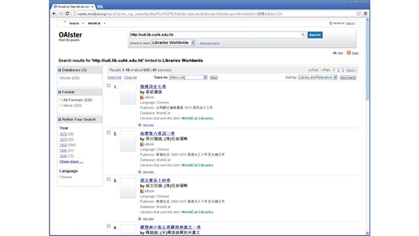Click thumbnail of result 1
This screenshot has width=419, height=236.
(x=128, y=94)
